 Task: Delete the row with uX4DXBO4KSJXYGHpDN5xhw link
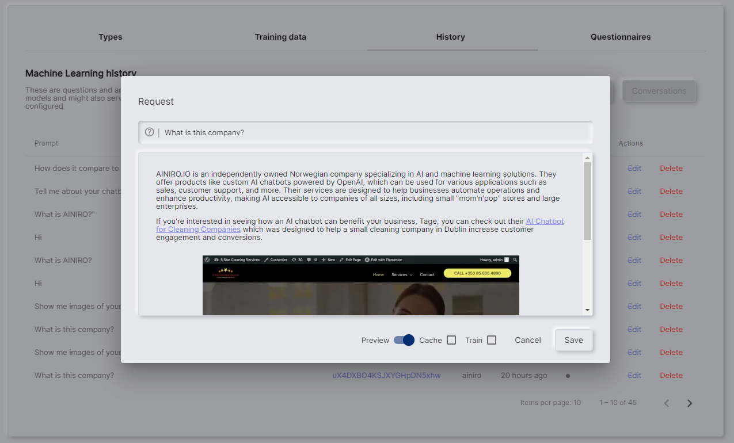point(671,376)
